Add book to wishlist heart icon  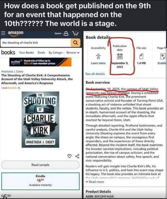click(x=69, y=156)
